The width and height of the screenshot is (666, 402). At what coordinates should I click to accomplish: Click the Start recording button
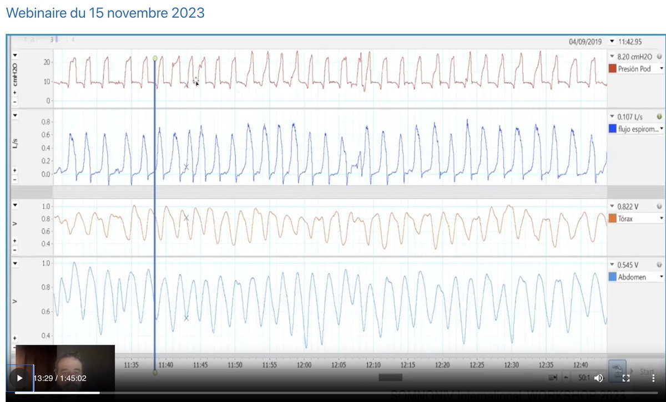tap(647, 372)
